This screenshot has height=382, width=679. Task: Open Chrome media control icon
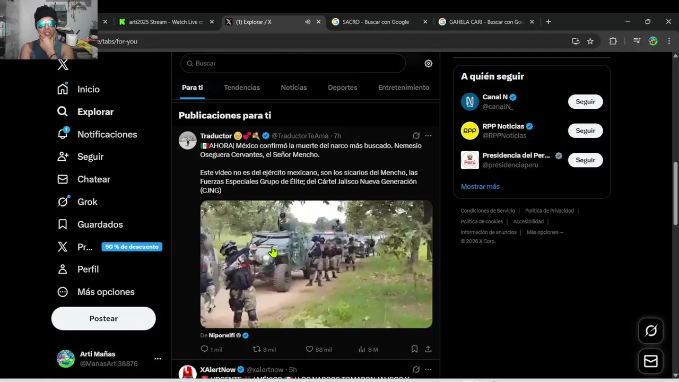pos(637,41)
